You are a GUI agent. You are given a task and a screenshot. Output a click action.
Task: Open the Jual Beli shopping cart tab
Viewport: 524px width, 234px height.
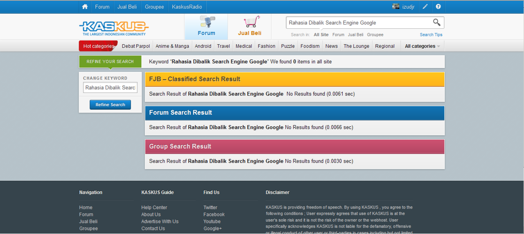[x=250, y=27]
